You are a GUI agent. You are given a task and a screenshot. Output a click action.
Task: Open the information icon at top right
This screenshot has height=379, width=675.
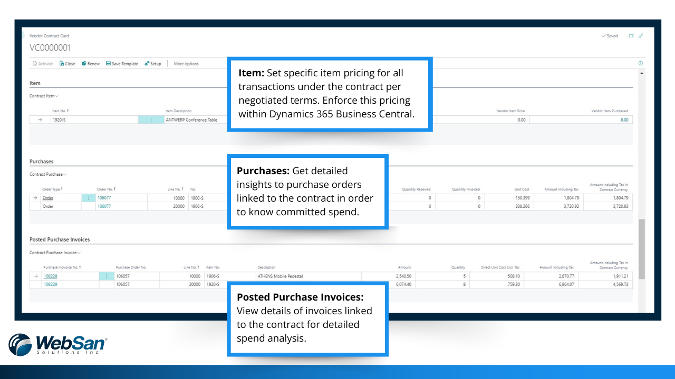tap(641, 63)
